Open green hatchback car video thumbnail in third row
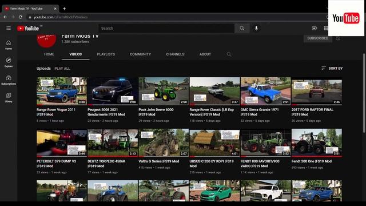This screenshot has width=366, height=206. click(214, 191)
